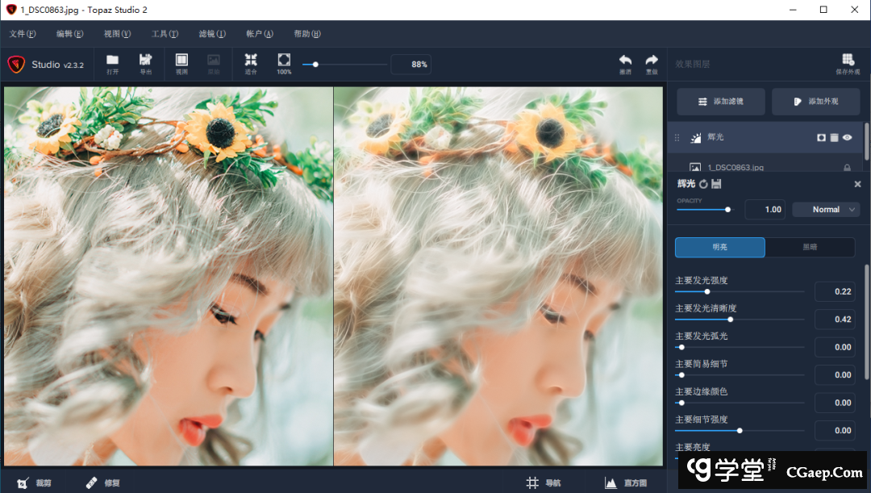
Task: Open the 滤镜 menu
Action: point(212,34)
